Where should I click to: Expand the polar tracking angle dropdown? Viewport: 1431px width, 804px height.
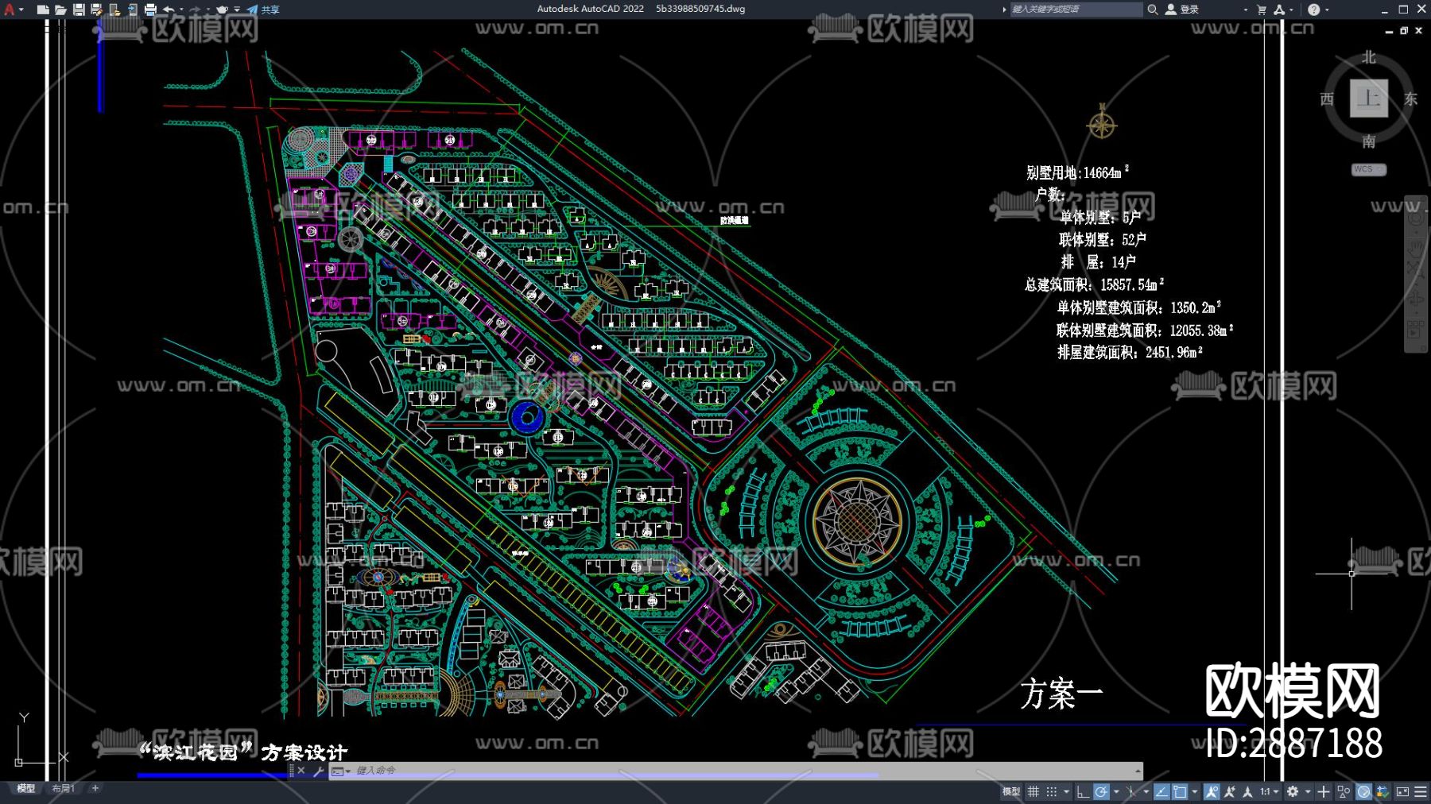click(1116, 791)
